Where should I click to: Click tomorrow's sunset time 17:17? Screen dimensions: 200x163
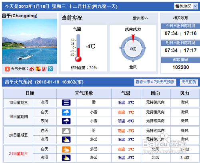pyautogui.click(x=190, y=50)
